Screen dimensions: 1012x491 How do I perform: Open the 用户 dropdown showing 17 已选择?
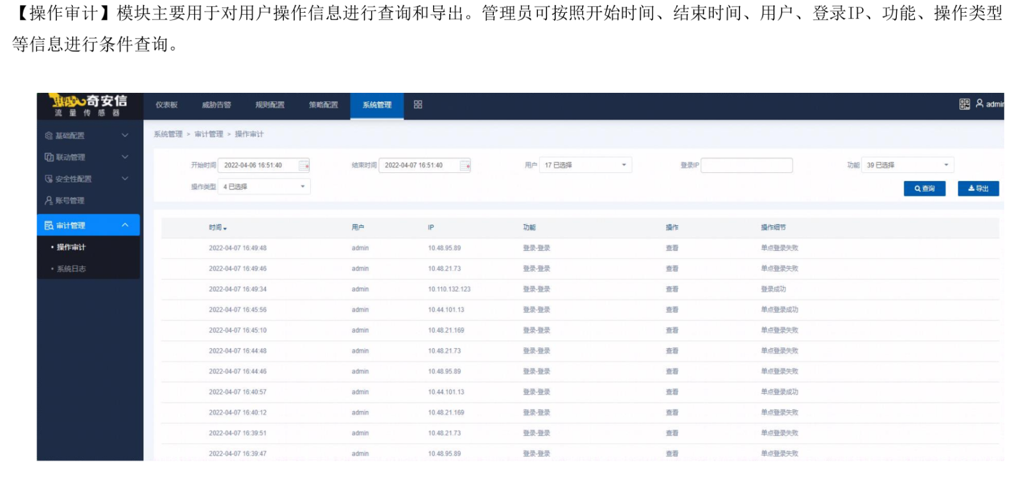pyautogui.click(x=585, y=165)
